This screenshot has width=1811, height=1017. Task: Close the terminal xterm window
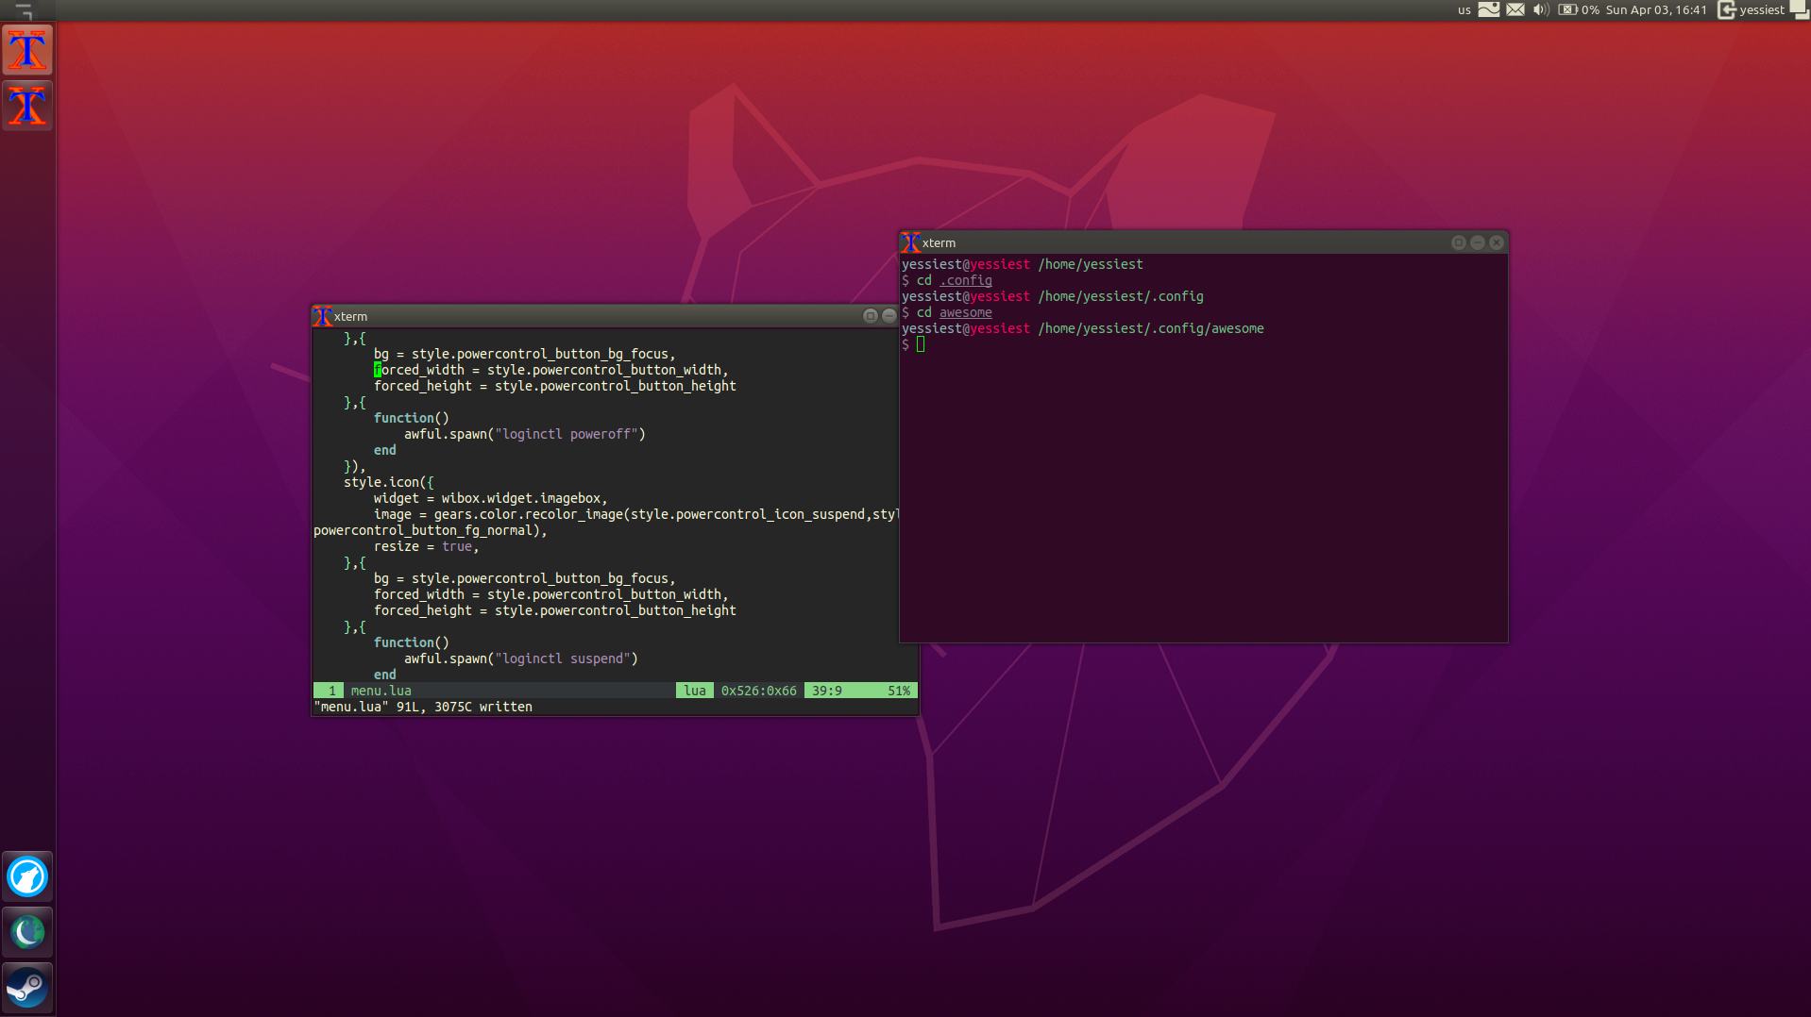point(1497,242)
